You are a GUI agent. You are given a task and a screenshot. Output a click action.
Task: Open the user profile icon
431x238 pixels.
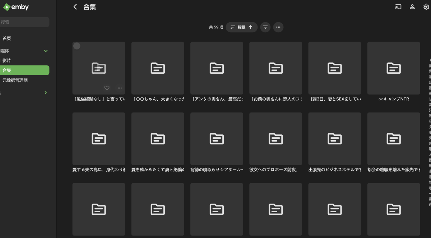pyautogui.click(x=412, y=7)
